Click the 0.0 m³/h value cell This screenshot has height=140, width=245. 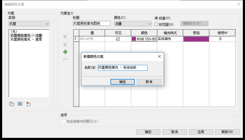(92, 39)
